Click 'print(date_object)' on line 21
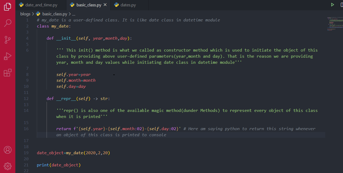 click(x=59, y=165)
